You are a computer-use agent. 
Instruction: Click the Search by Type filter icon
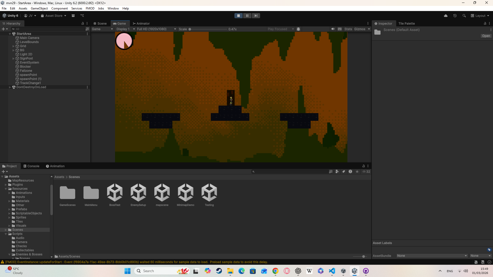[x=337, y=172]
